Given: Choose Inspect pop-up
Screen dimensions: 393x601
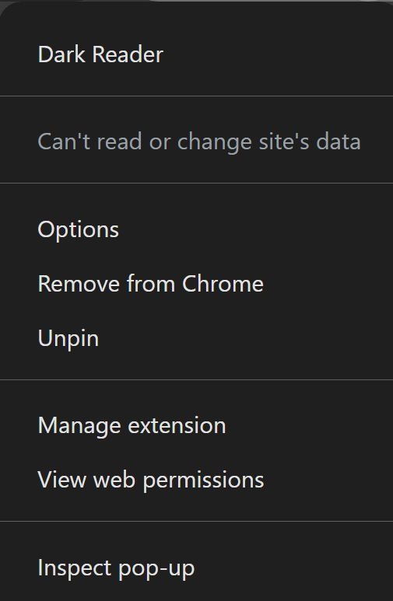Looking at the screenshot, I should [x=196, y=568].
